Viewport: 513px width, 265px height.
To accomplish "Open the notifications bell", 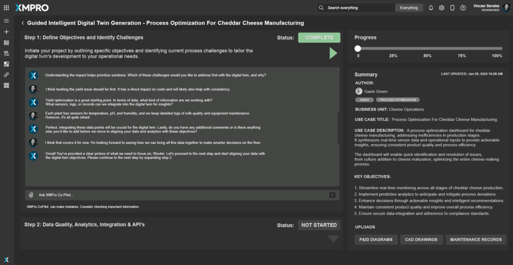I will (x=431, y=8).
